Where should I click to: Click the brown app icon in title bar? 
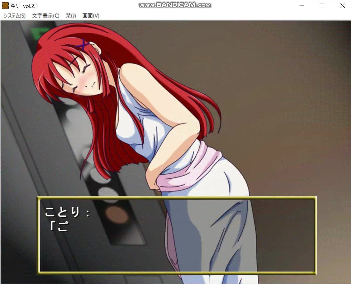point(5,6)
